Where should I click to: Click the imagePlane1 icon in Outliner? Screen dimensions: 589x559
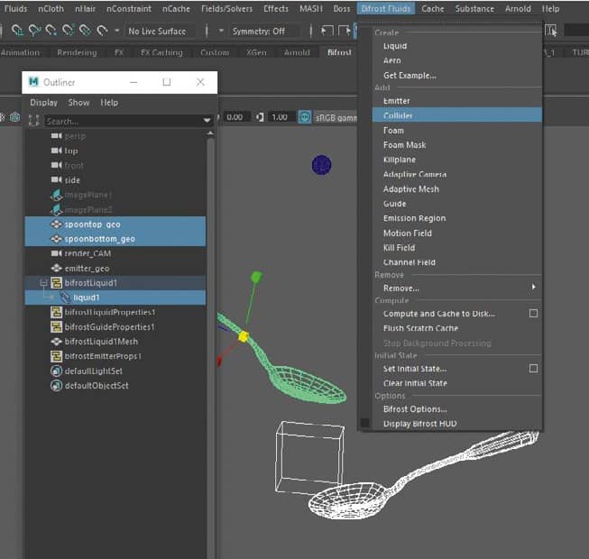(56, 195)
